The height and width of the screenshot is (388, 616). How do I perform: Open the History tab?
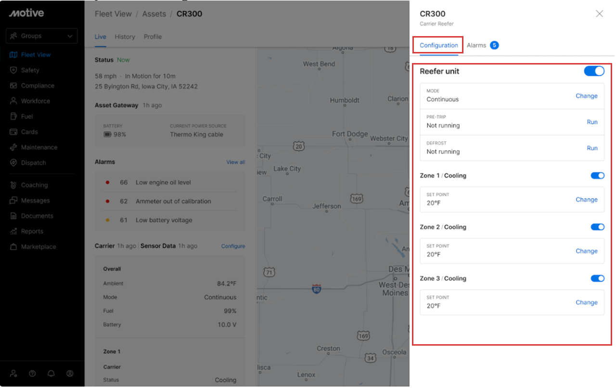125,37
